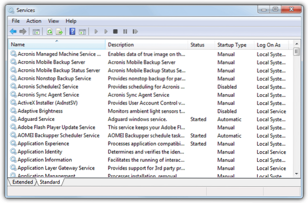This screenshot has width=308, height=203.
Task: Click gear icon beside Application Layer Gateway Service
Action: pos(13,168)
